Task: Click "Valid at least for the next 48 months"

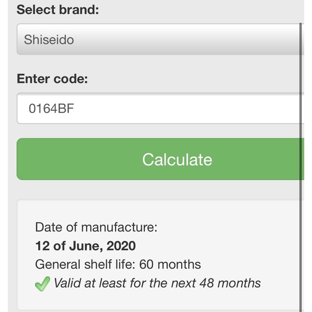Action: pyautogui.click(x=157, y=283)
